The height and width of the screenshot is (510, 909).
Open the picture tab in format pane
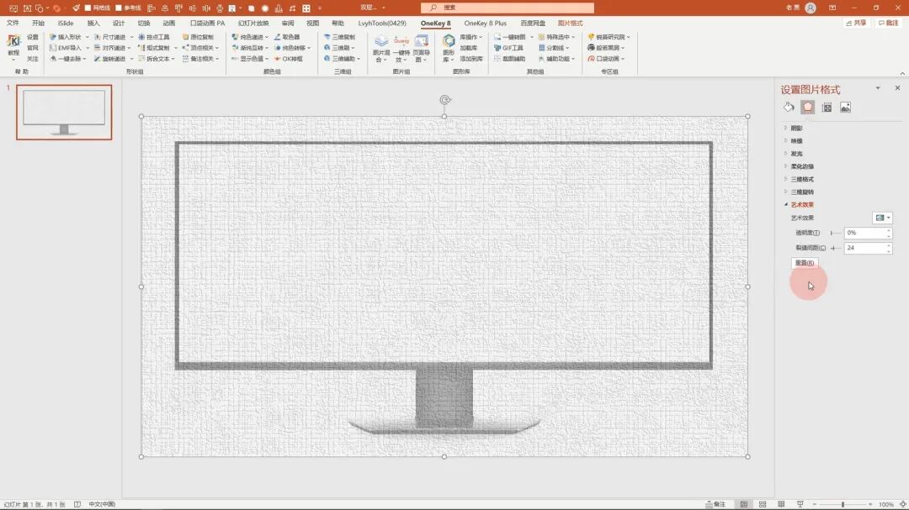[x=846, y=107]
